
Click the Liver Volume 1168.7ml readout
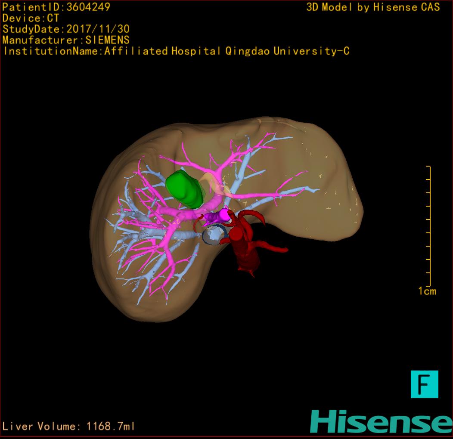[x=69, y=427]
